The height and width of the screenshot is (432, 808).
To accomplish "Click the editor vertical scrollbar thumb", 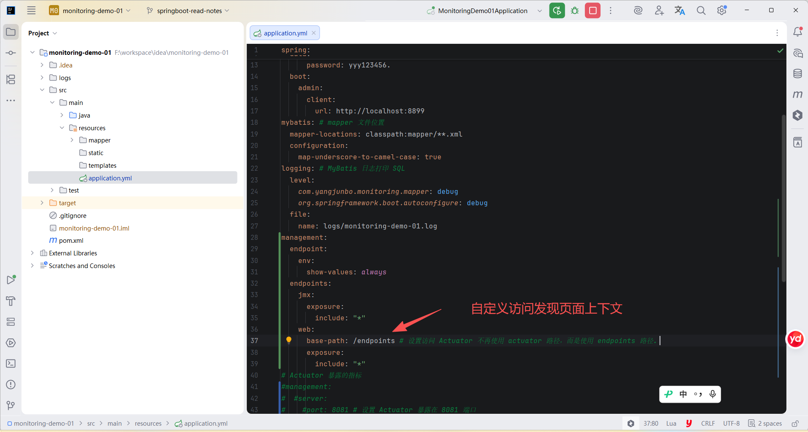I will click(784, 198).
